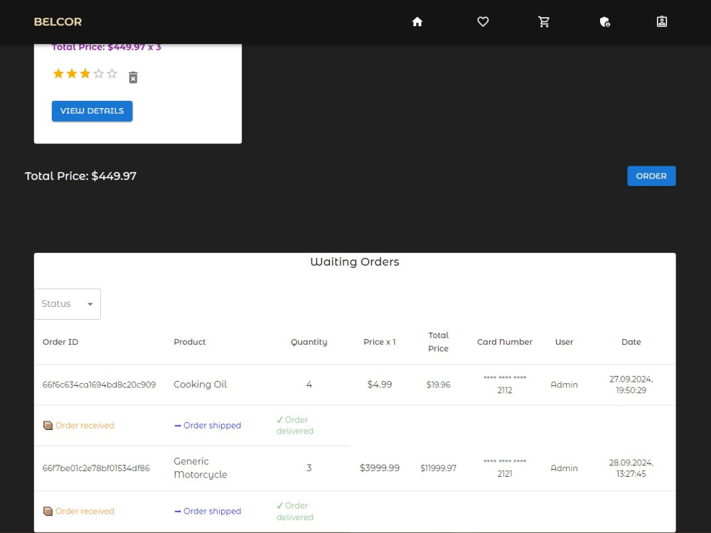The image size is (711, 533).
Task: Select order ID 66f7be01c2e78bf01534df86
Action: [96, 468]
